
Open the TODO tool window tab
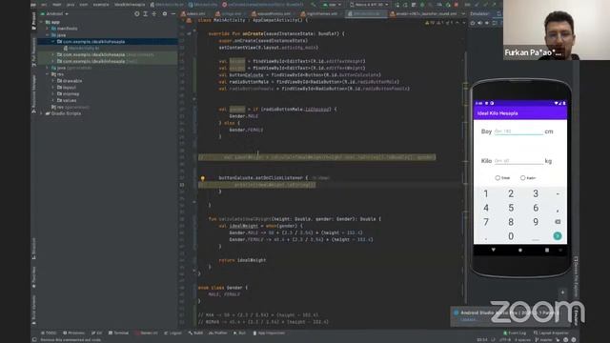coord(49,333)
